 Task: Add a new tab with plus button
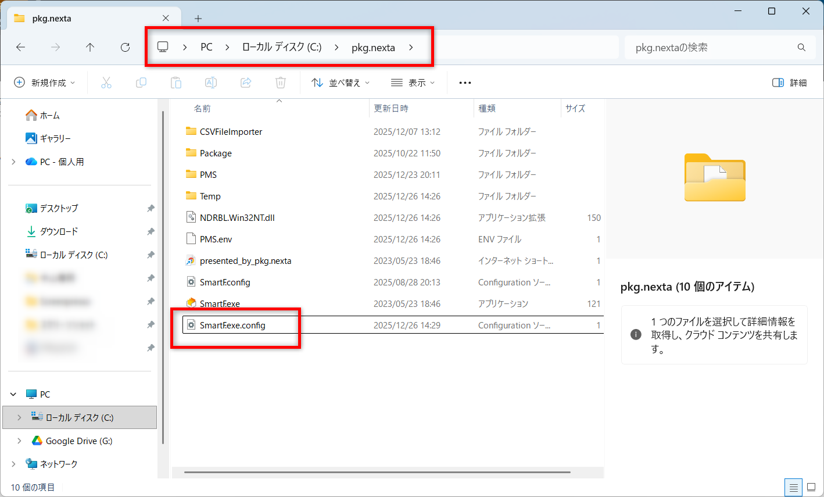(198, 19)
